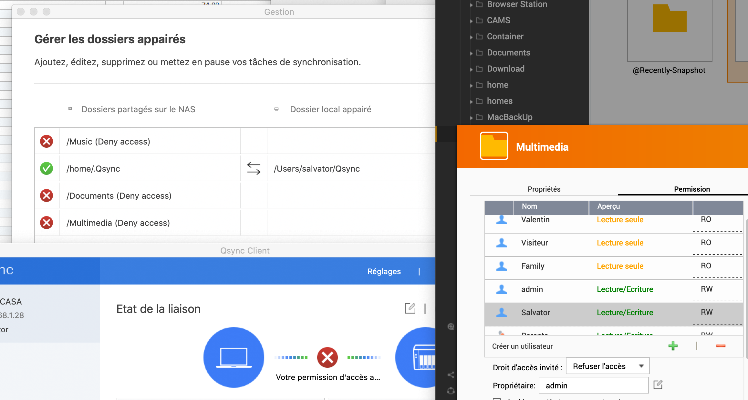This screenshot has height=400, width=748.
Task: Click the red X connection error icon
Action: [327, 357]
